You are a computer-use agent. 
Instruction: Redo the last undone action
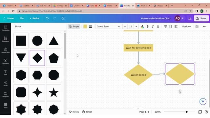click(54, 18)
